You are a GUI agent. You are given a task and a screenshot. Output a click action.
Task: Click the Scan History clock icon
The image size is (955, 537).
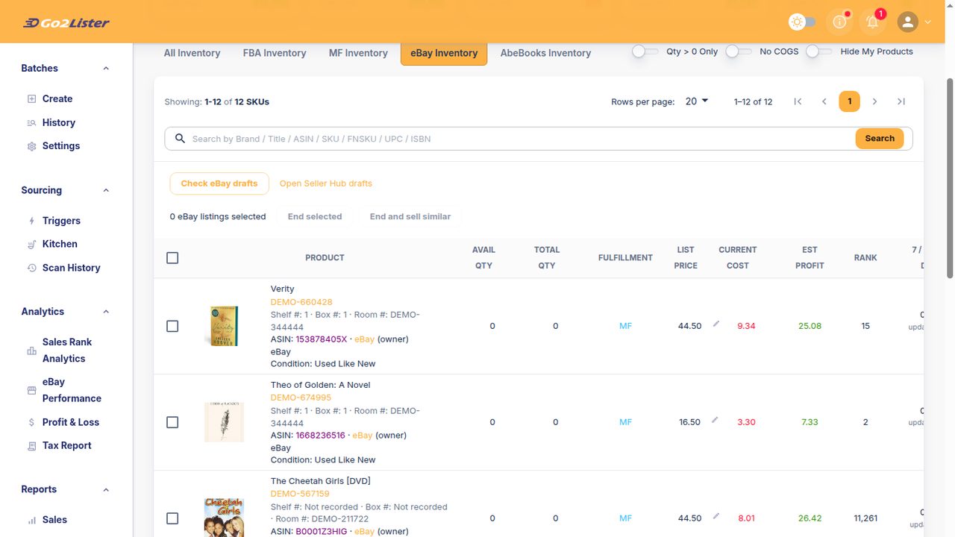pyautogui.click(x=31, y=268)
